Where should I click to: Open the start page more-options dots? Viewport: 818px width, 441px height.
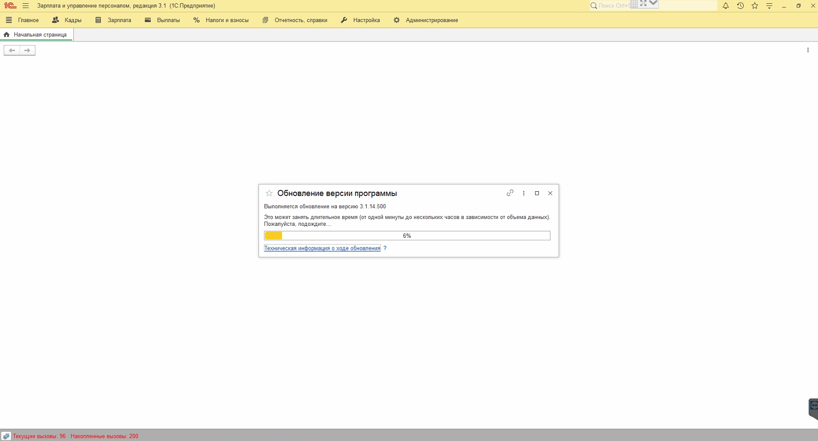coord(808,50)
